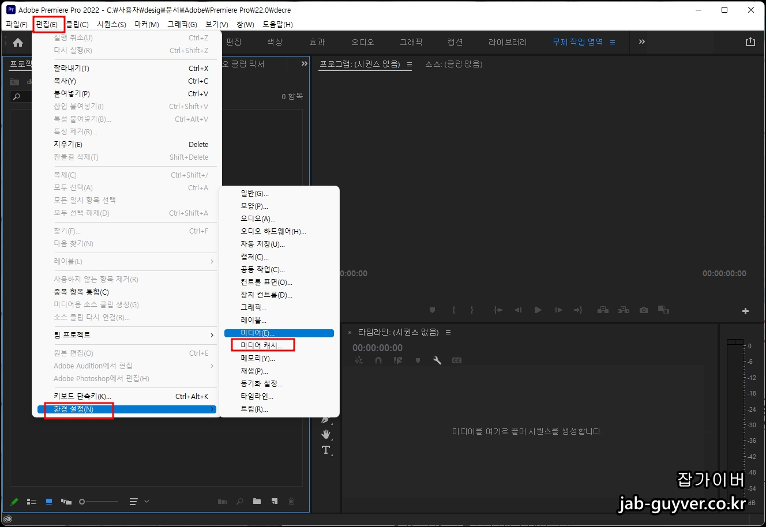Image resolution: width=766 pixels, height=527 pixels.
Task: Switch to 라이브러리 workspace tab
Action: [508, 42]
